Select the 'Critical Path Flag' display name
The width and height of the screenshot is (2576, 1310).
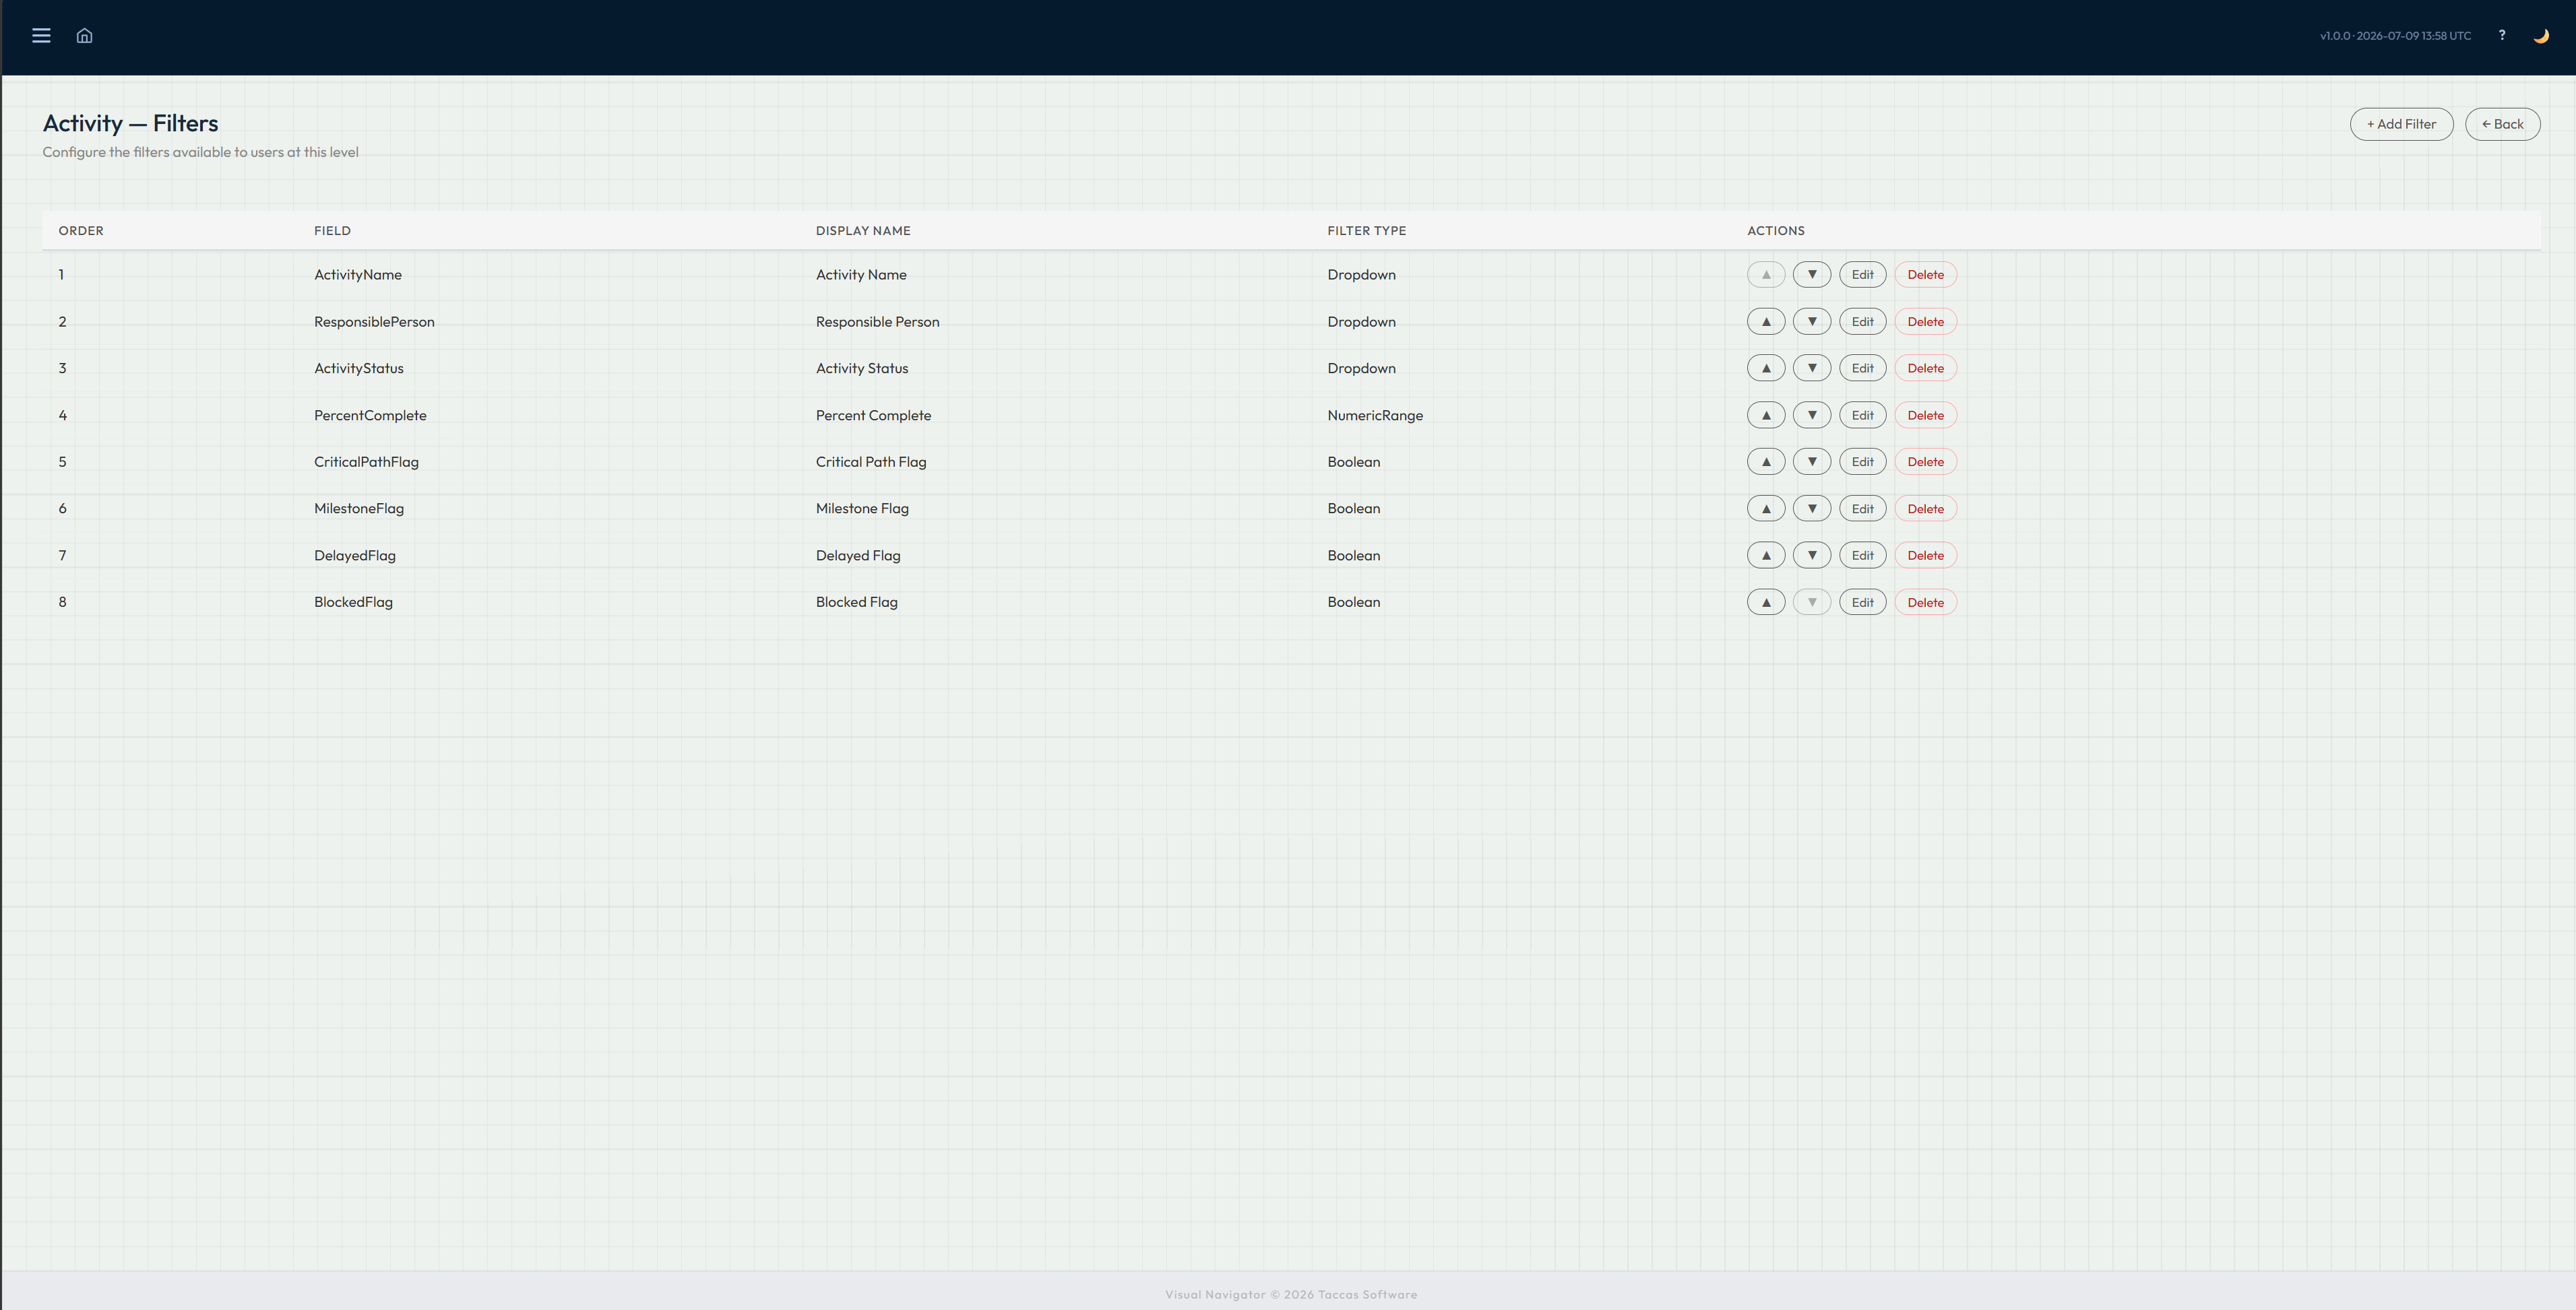tap(871, 461)
